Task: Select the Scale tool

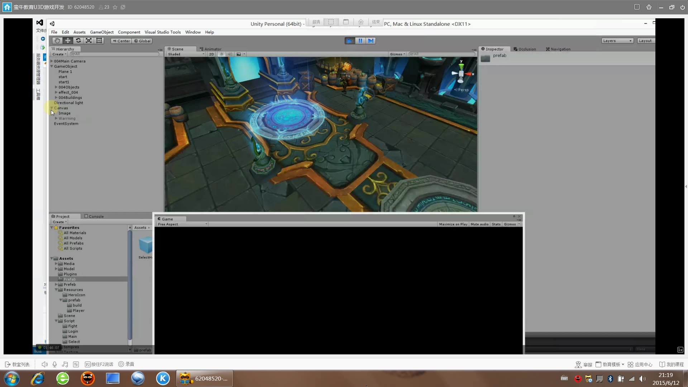Action: point(89,41)
